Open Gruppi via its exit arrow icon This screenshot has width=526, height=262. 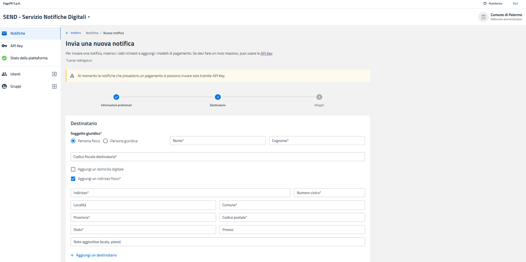tap(54, 87)
